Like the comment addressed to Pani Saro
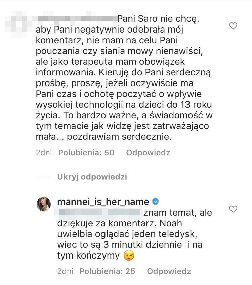 (233, 26)
